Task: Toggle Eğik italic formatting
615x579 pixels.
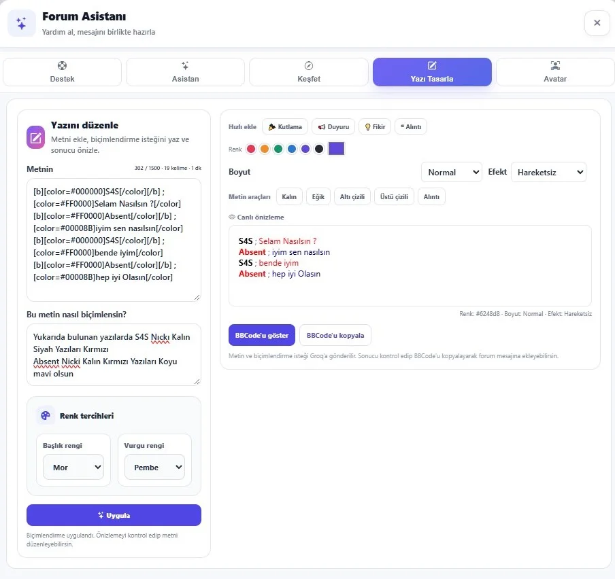Action: coord(318,196)
